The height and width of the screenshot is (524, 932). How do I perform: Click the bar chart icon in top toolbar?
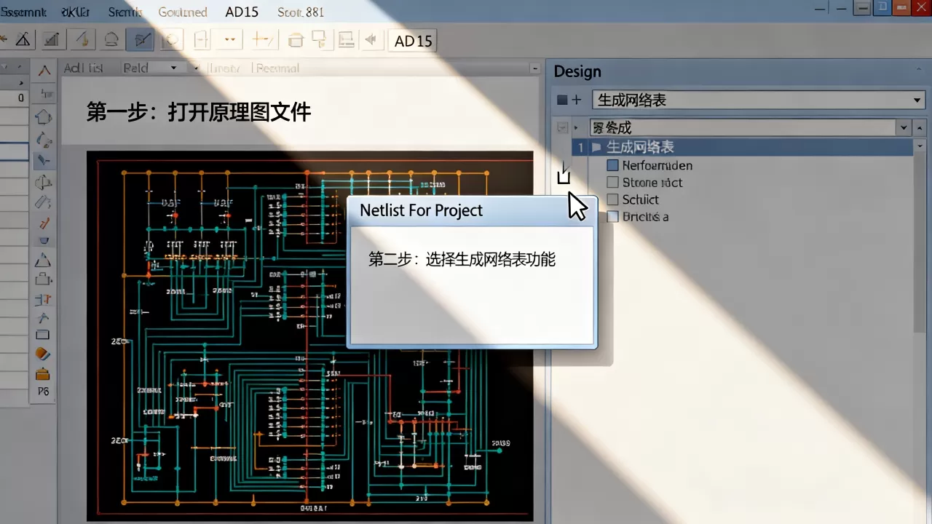point(51,40)
